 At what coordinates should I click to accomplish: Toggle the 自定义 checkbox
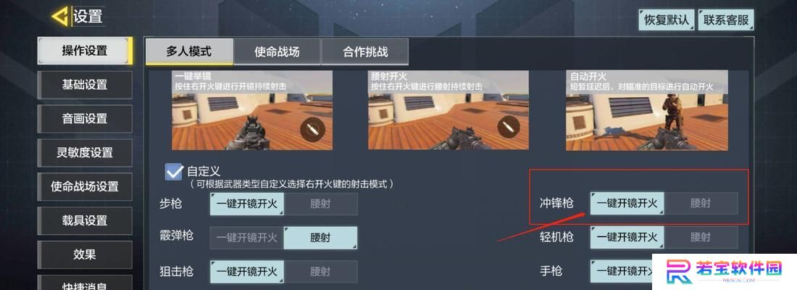[174, 172]
